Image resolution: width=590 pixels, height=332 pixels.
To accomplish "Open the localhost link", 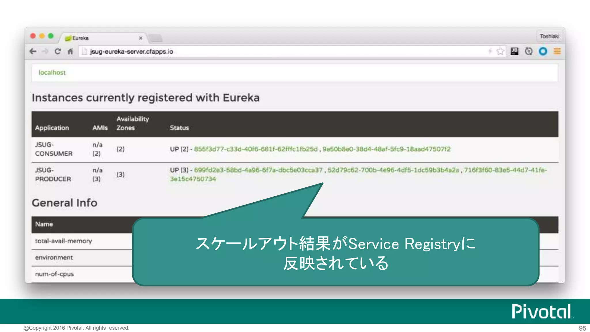I will pos(52,73).
